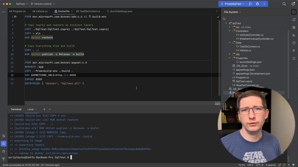Open WeatherForecastController.cs in tree
Image resolution: width=298 pixels, height=167 pixels.
click(255, 39)
